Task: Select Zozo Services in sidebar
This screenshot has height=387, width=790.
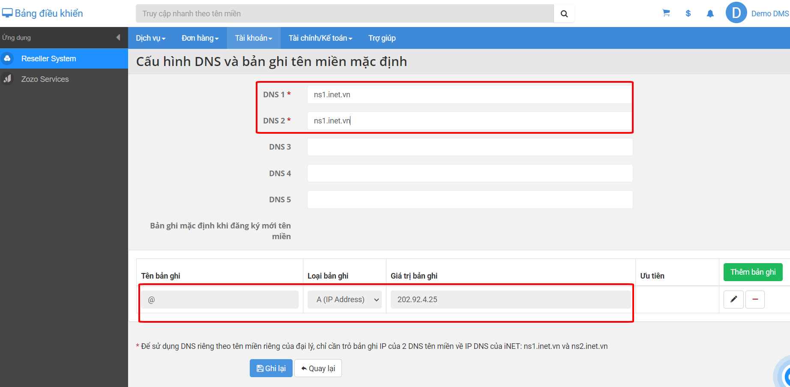Action: point(64,79)
